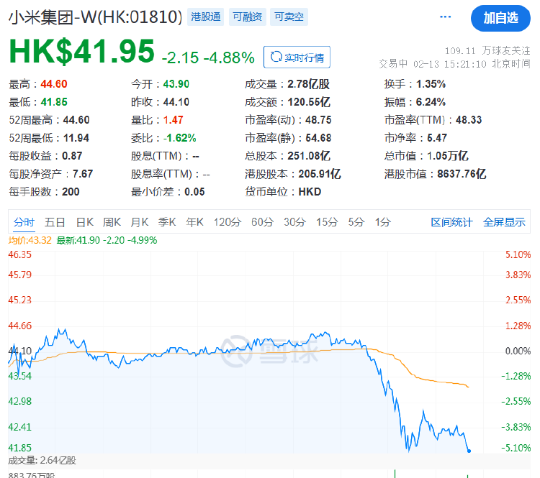Click the 港股通 tag
This screenshot has height=478, width=540.
click(x=206, y=17)
